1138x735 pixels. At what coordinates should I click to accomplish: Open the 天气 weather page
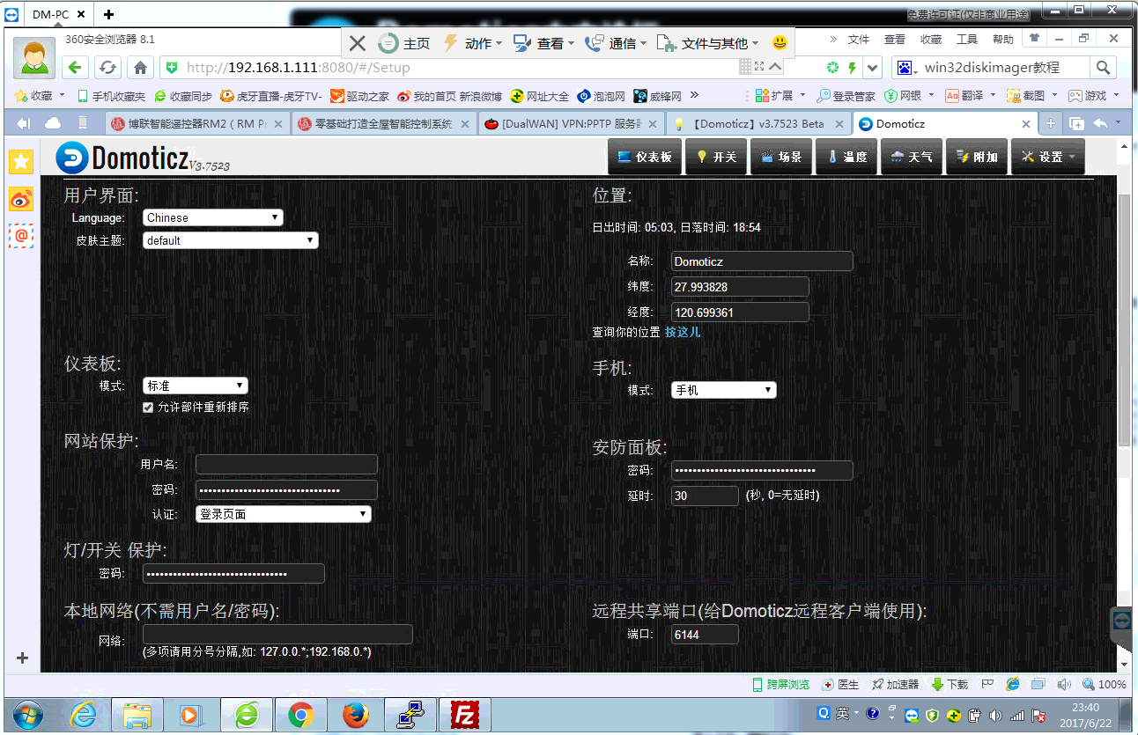(911, 157)
